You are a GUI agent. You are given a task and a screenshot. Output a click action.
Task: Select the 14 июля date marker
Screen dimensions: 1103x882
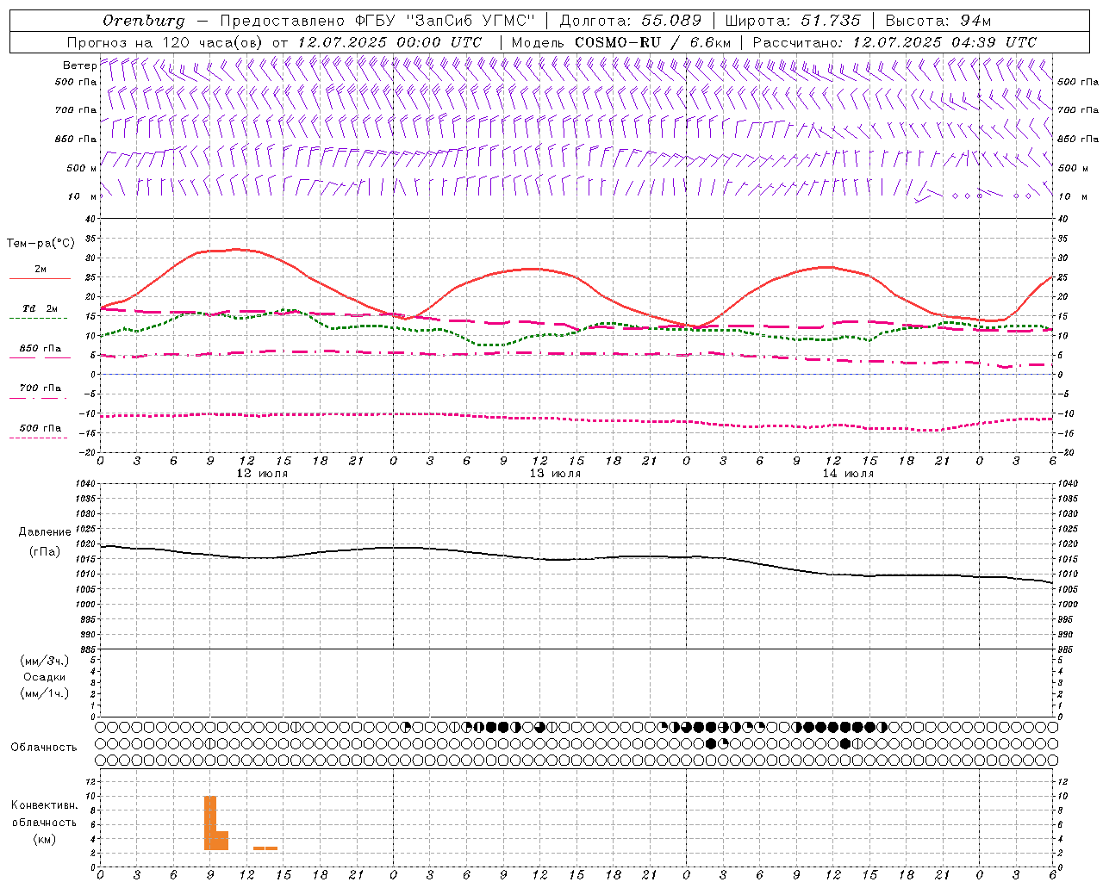click(848, 474)
